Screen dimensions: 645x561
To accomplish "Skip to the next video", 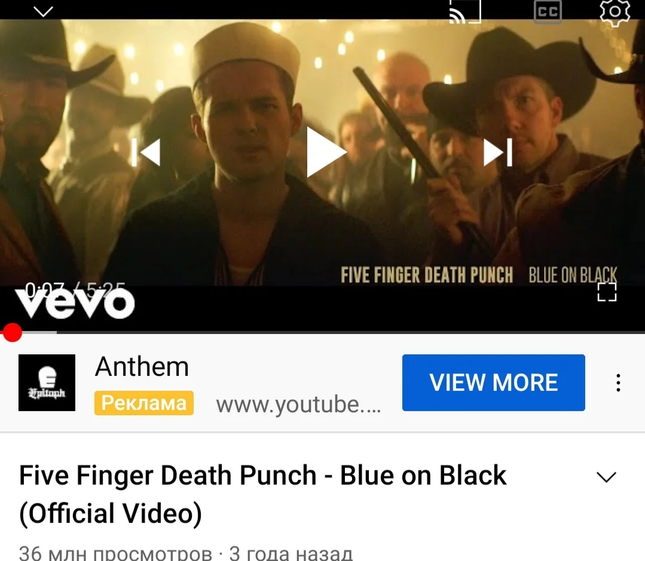I will pos(498,152).
